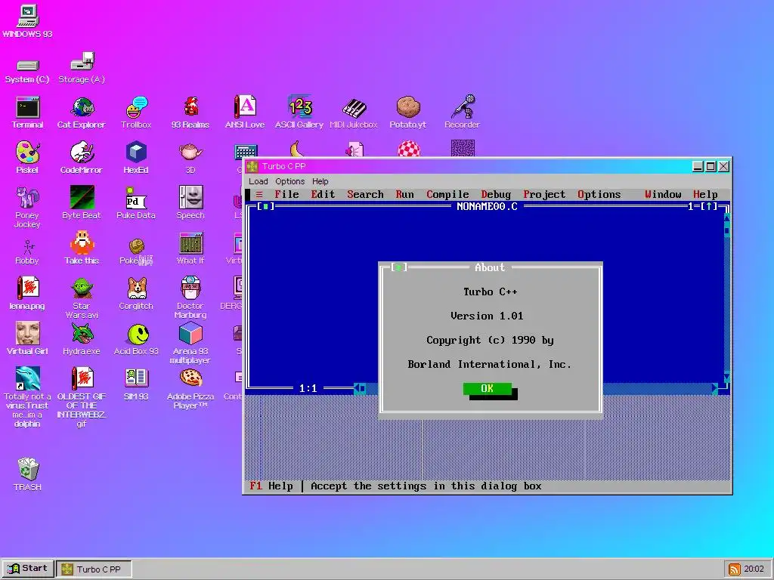Launch the Terminal desktop icon

[x=28, y=113]
